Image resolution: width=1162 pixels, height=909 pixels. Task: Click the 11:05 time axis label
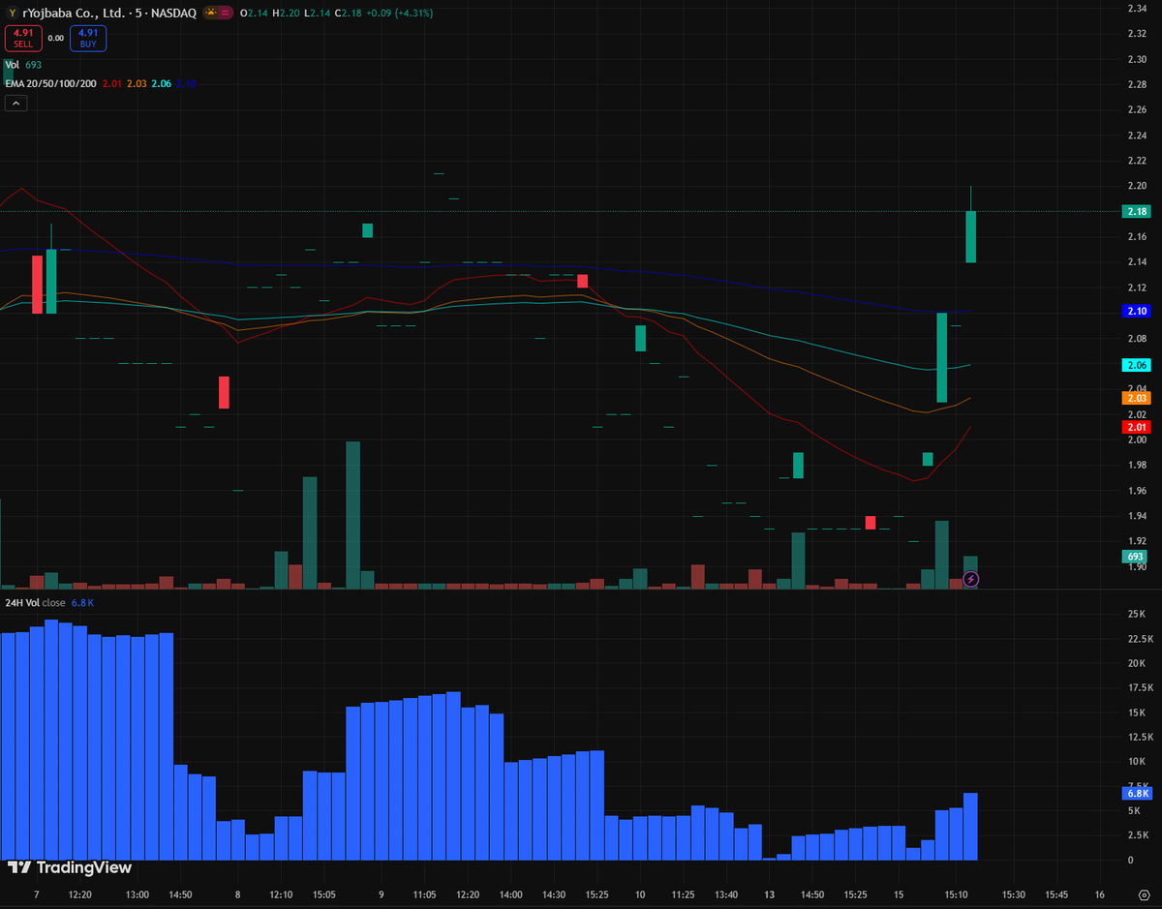[x=424, y=894]
